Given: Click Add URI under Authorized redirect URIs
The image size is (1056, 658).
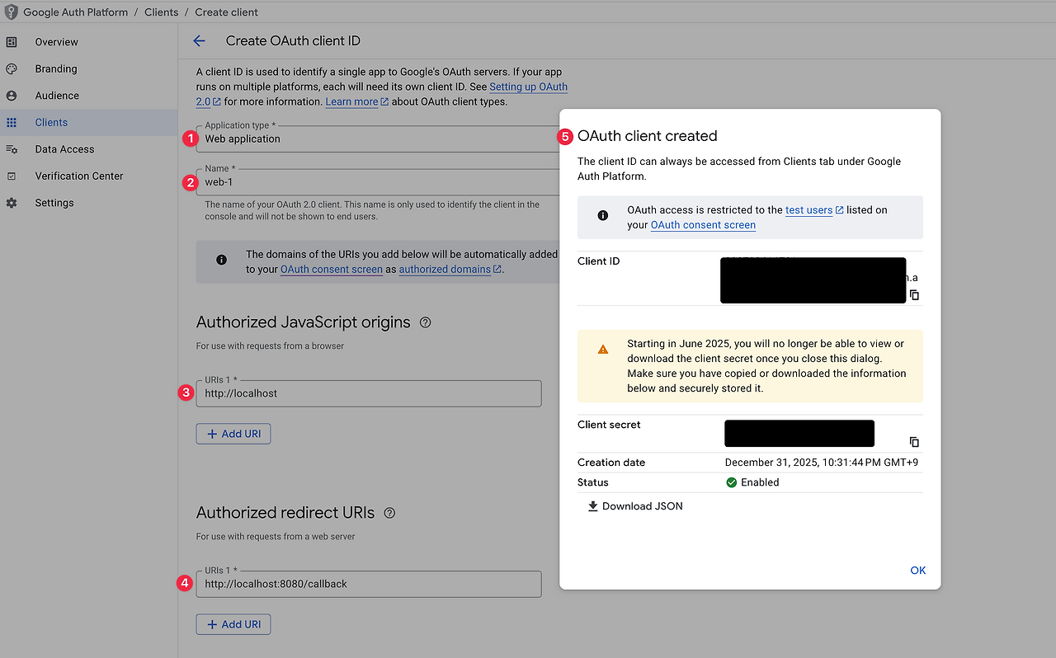Looking at the screenshot, I should 233,624.
